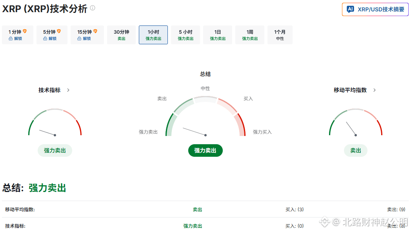Click the 总结 label above central gauge
Image resolution: width=411 pixels, height=232 pixels.
tap(205, 74)
